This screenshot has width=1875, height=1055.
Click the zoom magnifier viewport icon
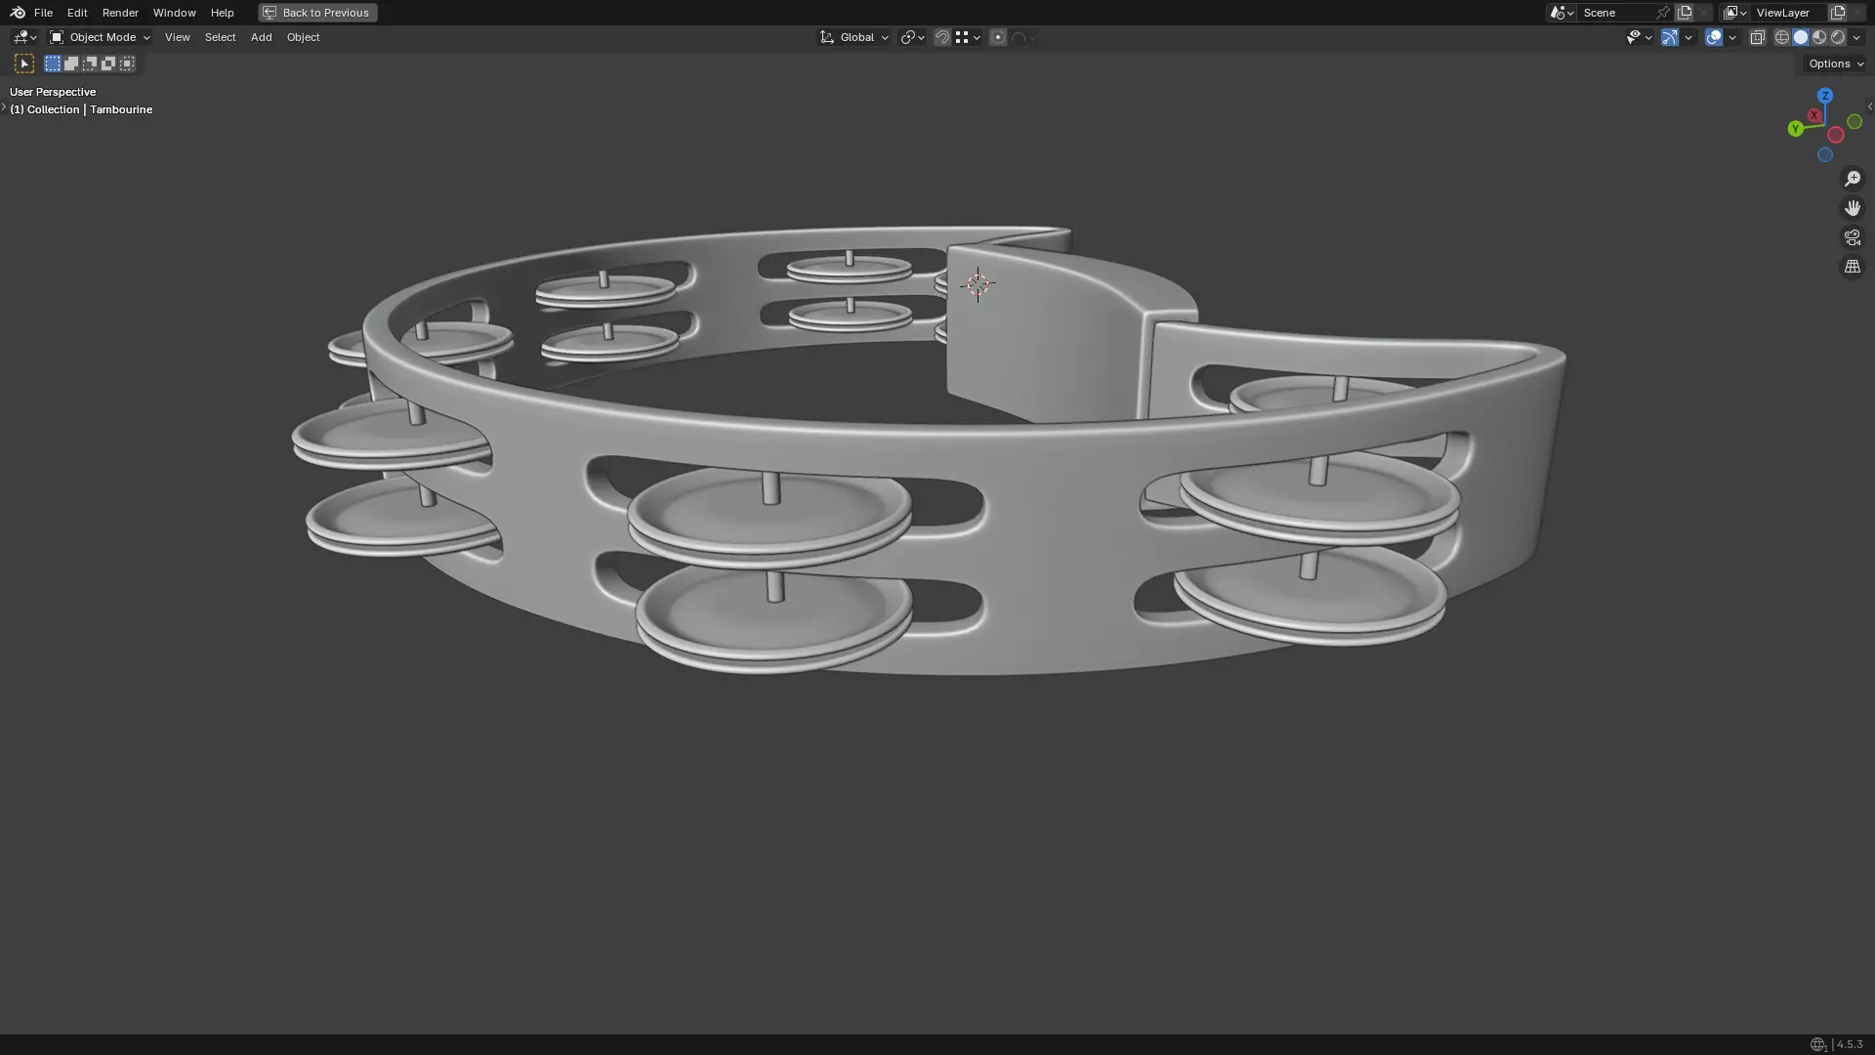tap(1852, 179)
